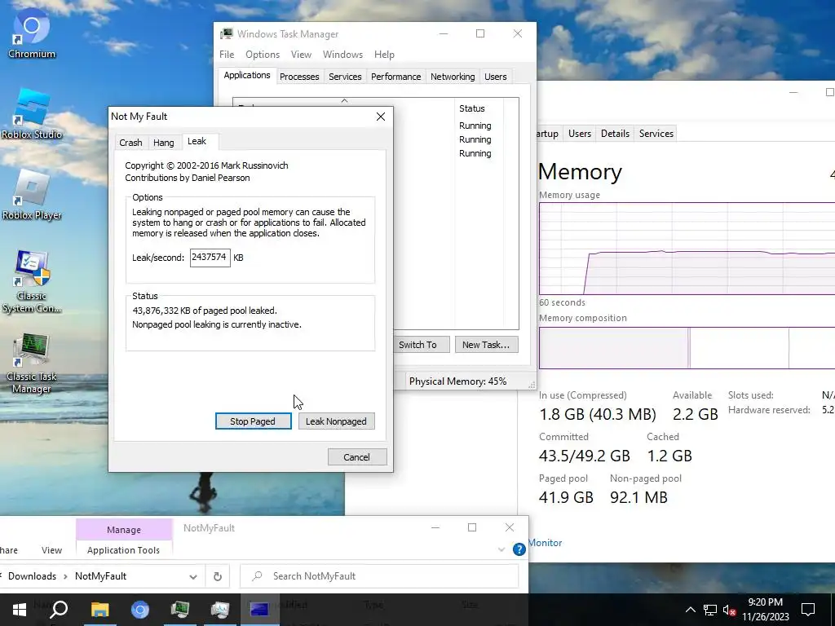Open the Manage ribbon tab
835x626 pixels.
click(124, 530)
